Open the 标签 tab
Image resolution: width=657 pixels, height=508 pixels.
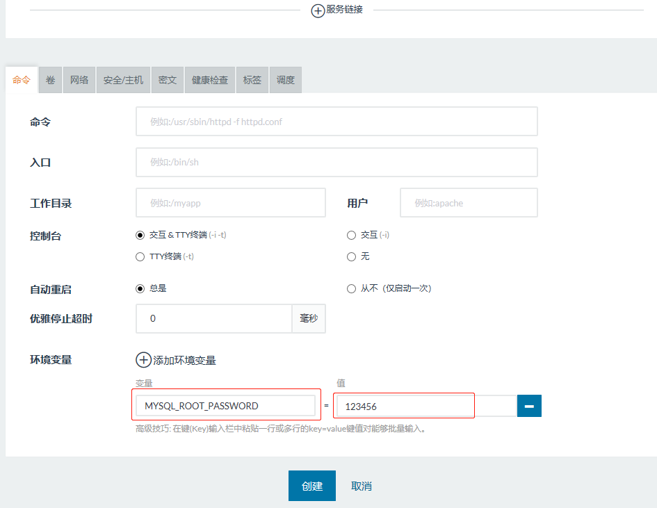click(252, 80)
